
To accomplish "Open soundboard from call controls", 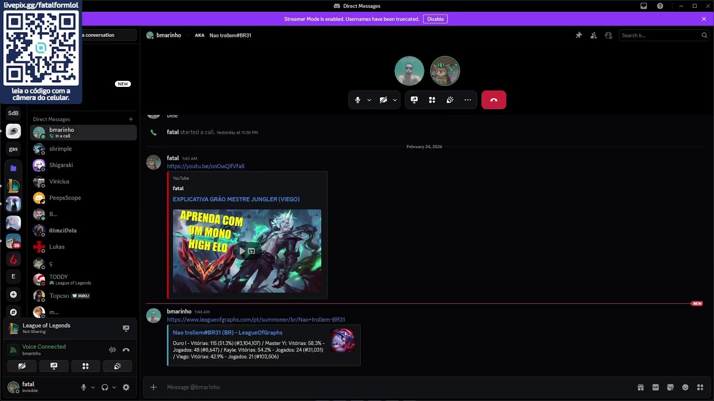I will pos(450,100).
